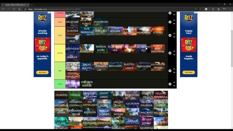The width and height of the screenshot is (233, 131).
Task: Pick the Ghostlands tile from the pool
Action: click(x=104, y=95)
